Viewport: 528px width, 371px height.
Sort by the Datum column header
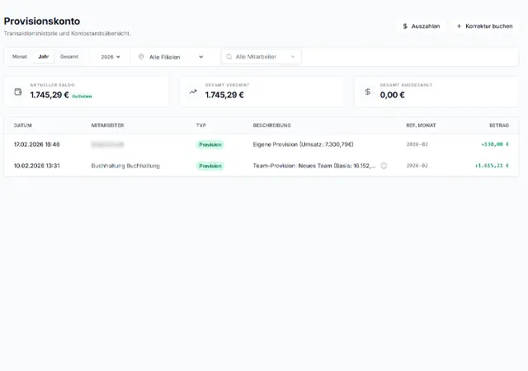(23, 125)
